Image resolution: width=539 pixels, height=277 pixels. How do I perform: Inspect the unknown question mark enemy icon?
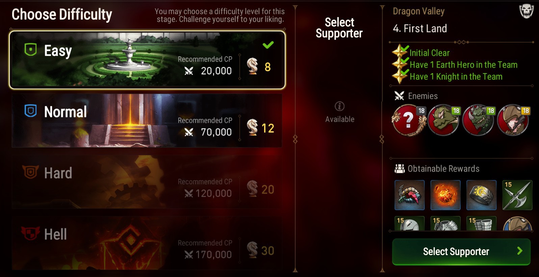coord(409,120)
